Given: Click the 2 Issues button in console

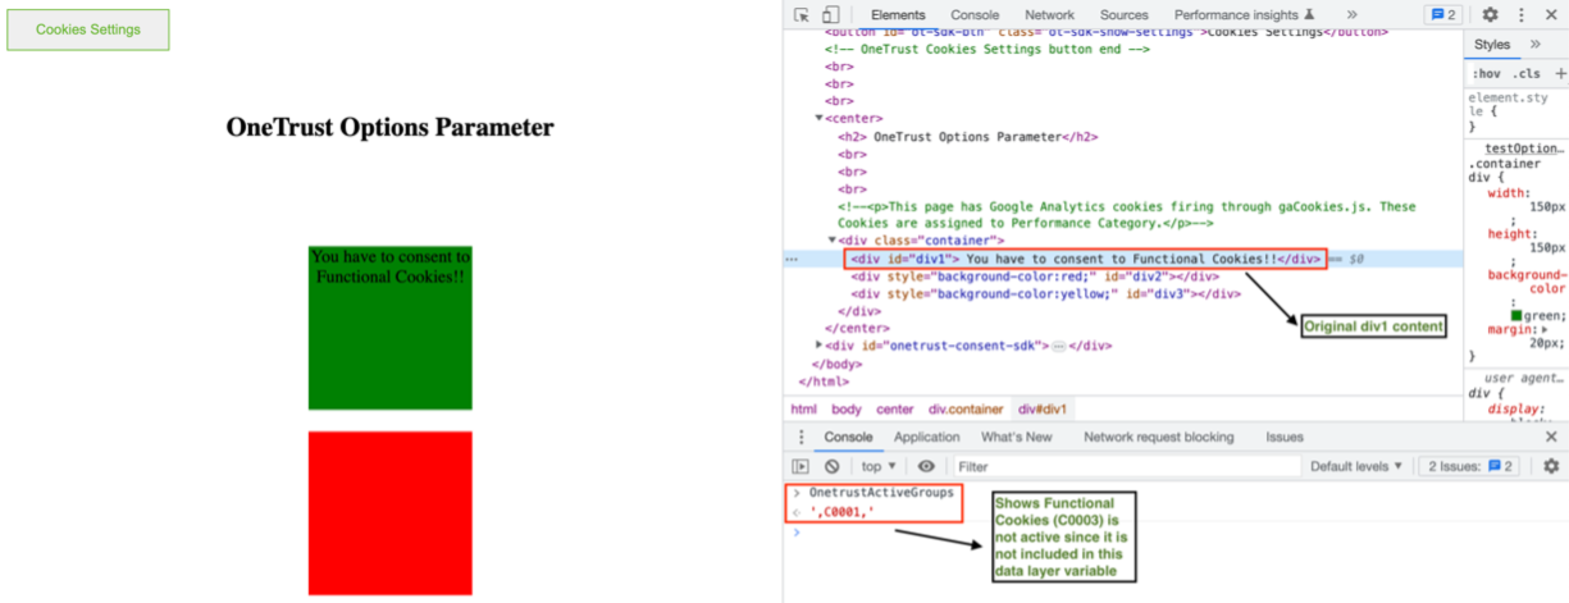Looking at the screenshot, I should coord(1469,466).
